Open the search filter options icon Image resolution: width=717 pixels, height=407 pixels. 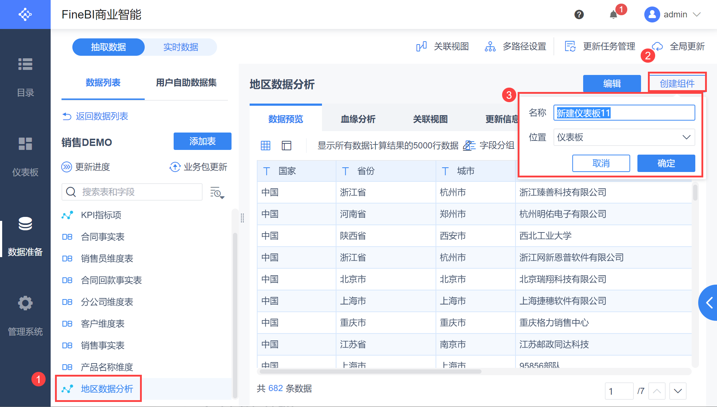(217, 192)
